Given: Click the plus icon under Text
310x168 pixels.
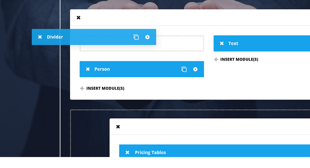Looking at the screenshot, I should tap(216, 59).
